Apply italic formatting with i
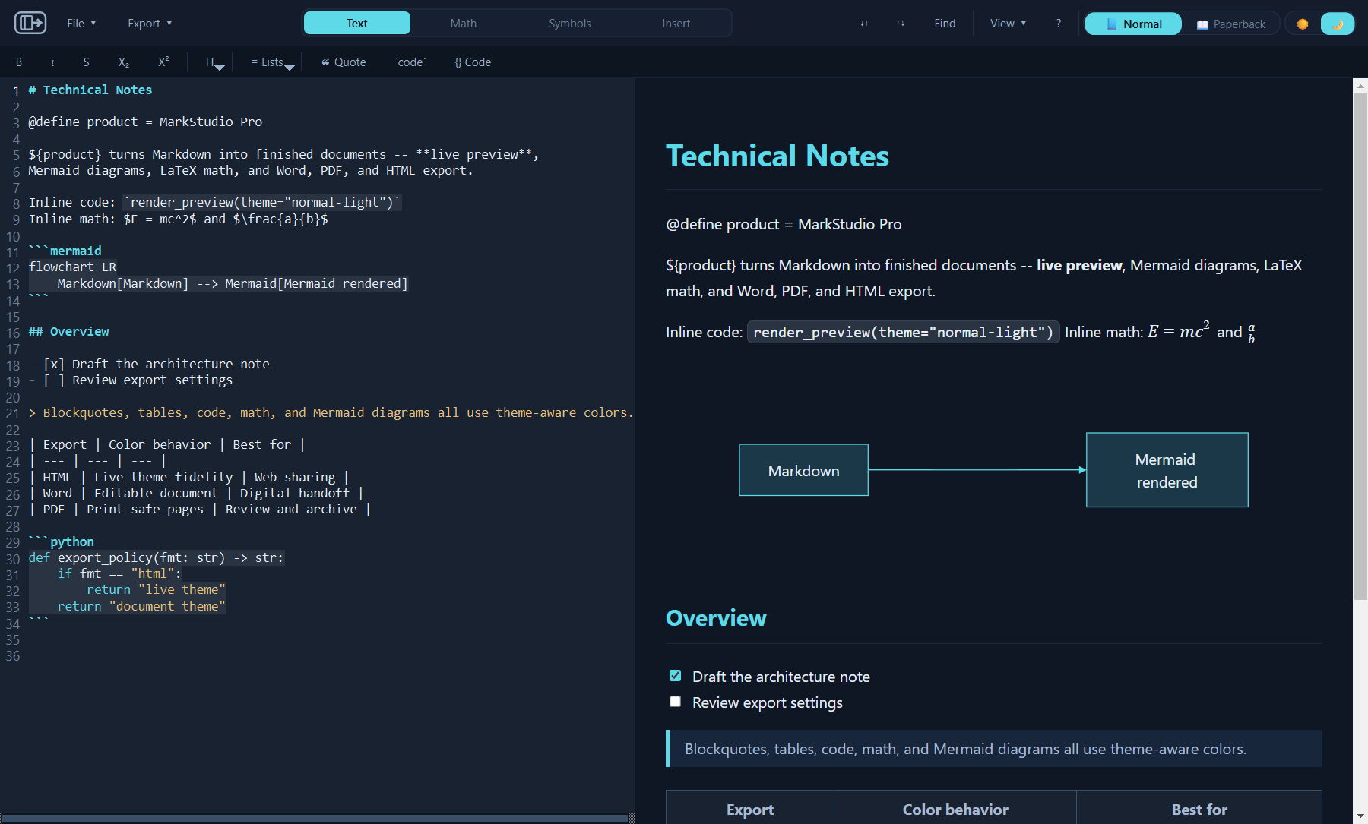 click(x=52, y=62)
